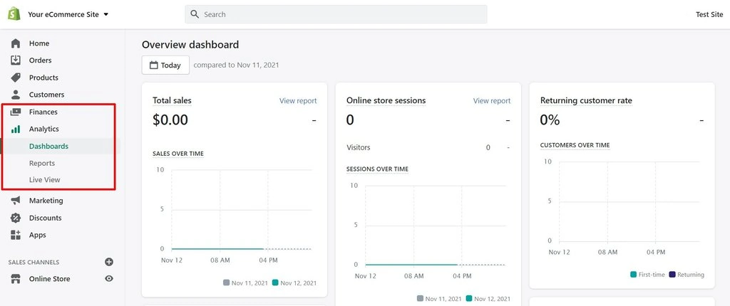This screenshot has height=306, width=730.
Task: Click the Products tag icon
Action: 16,77
